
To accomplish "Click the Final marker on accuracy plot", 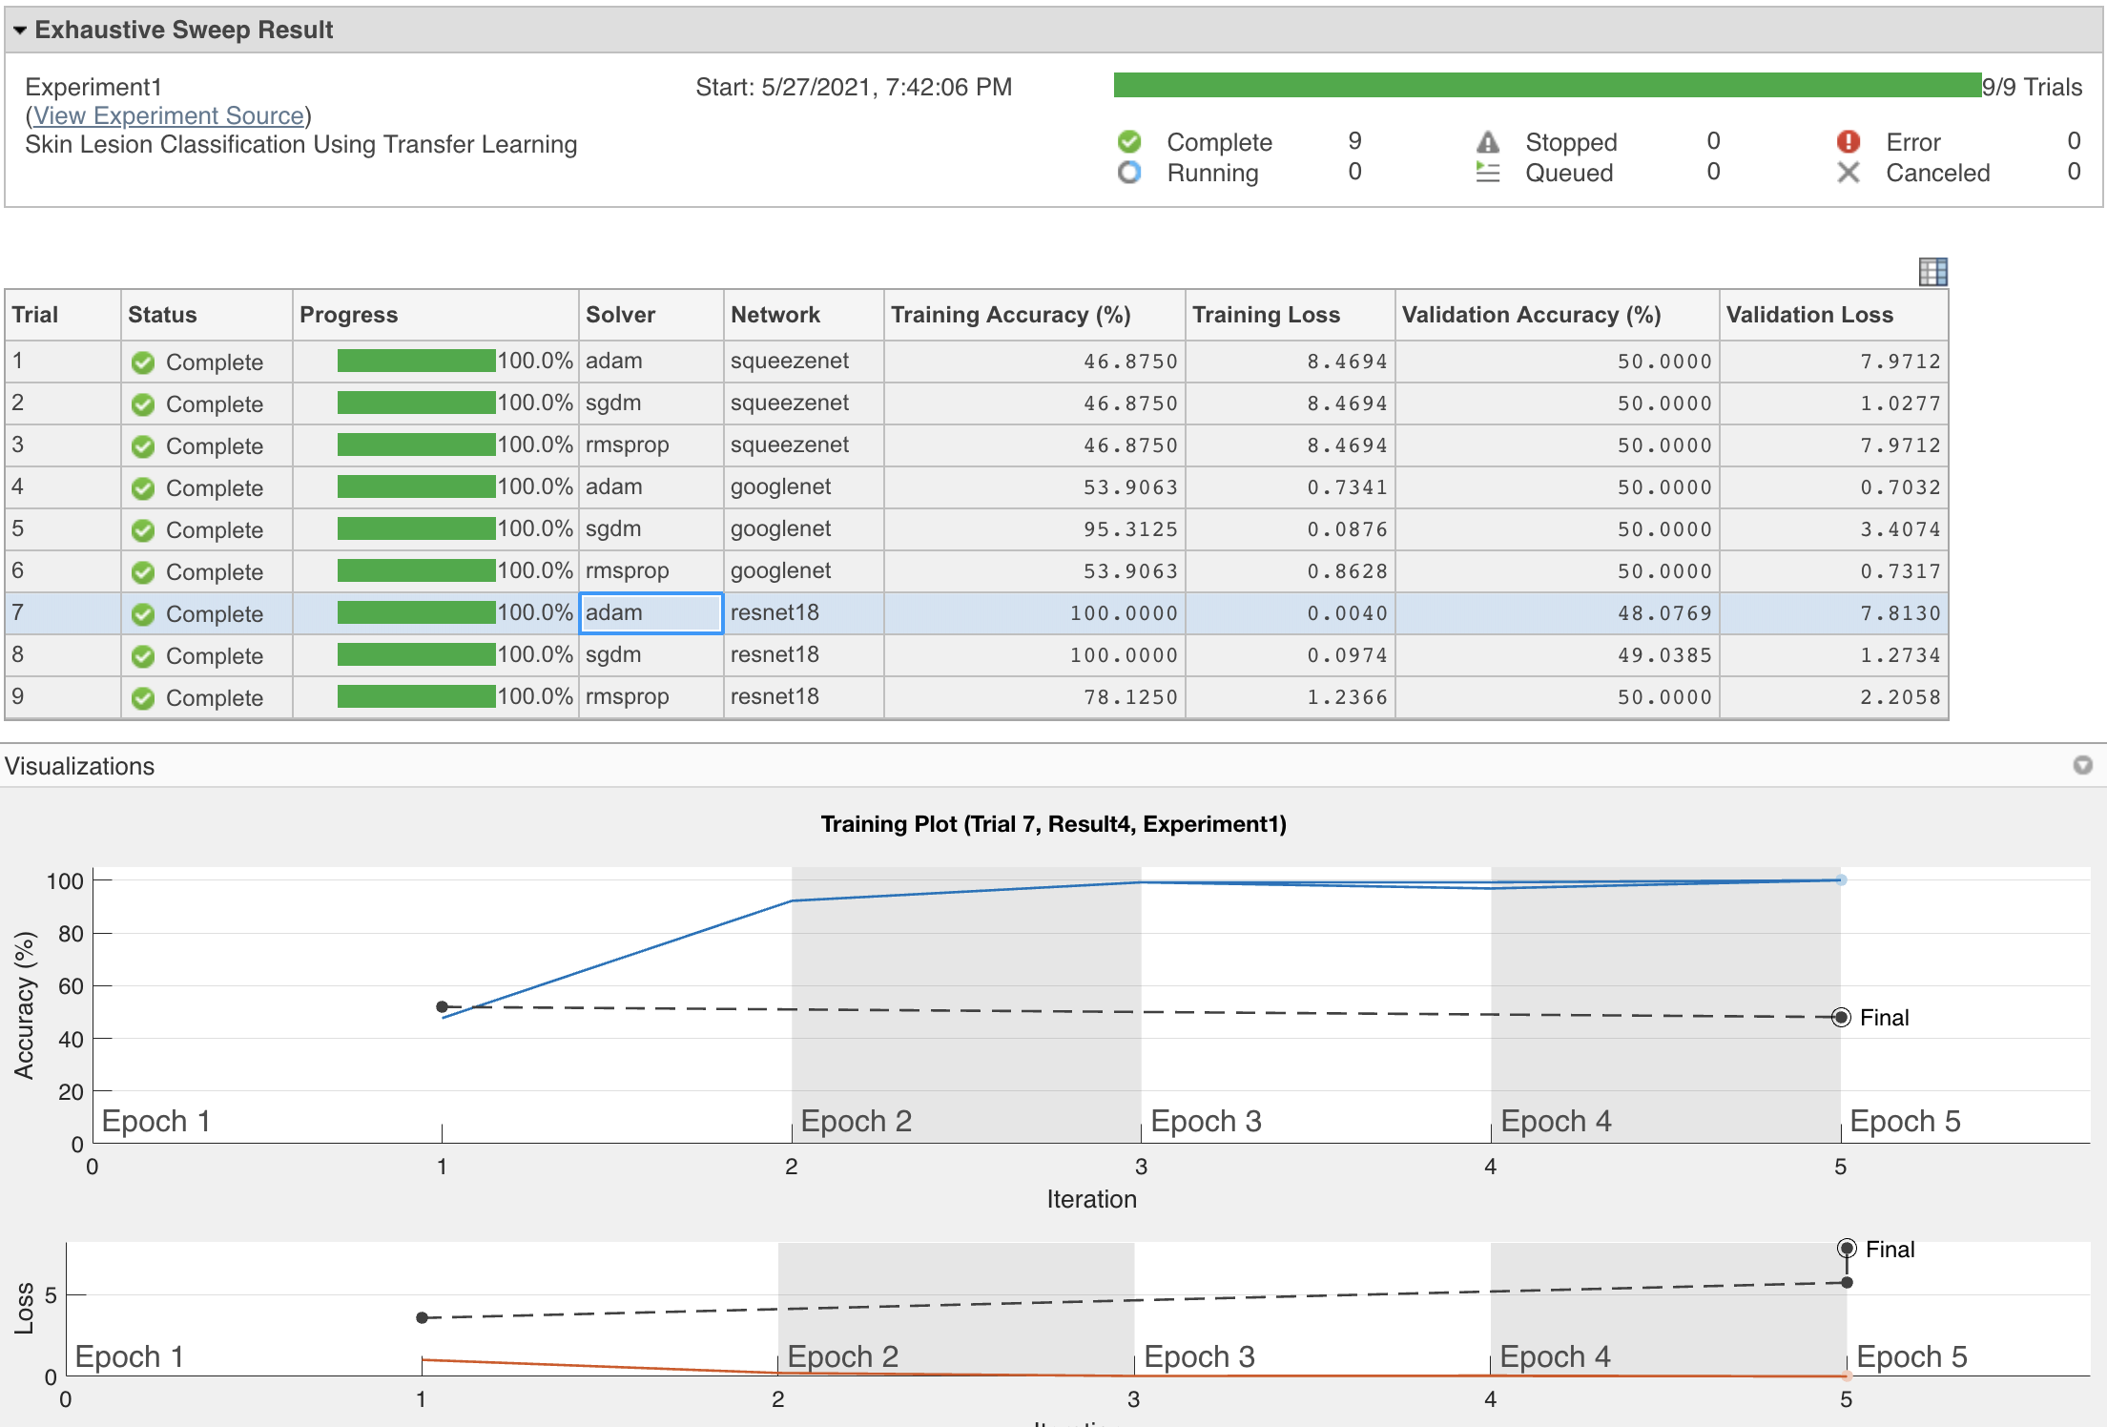I will [x=1841, y=1018].
